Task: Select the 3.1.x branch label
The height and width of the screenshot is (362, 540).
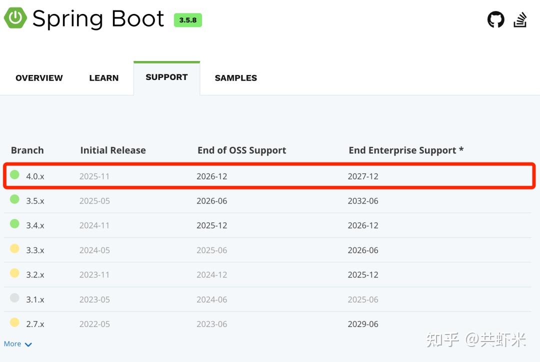Action: pyautogui.click(x=35, y=299)
